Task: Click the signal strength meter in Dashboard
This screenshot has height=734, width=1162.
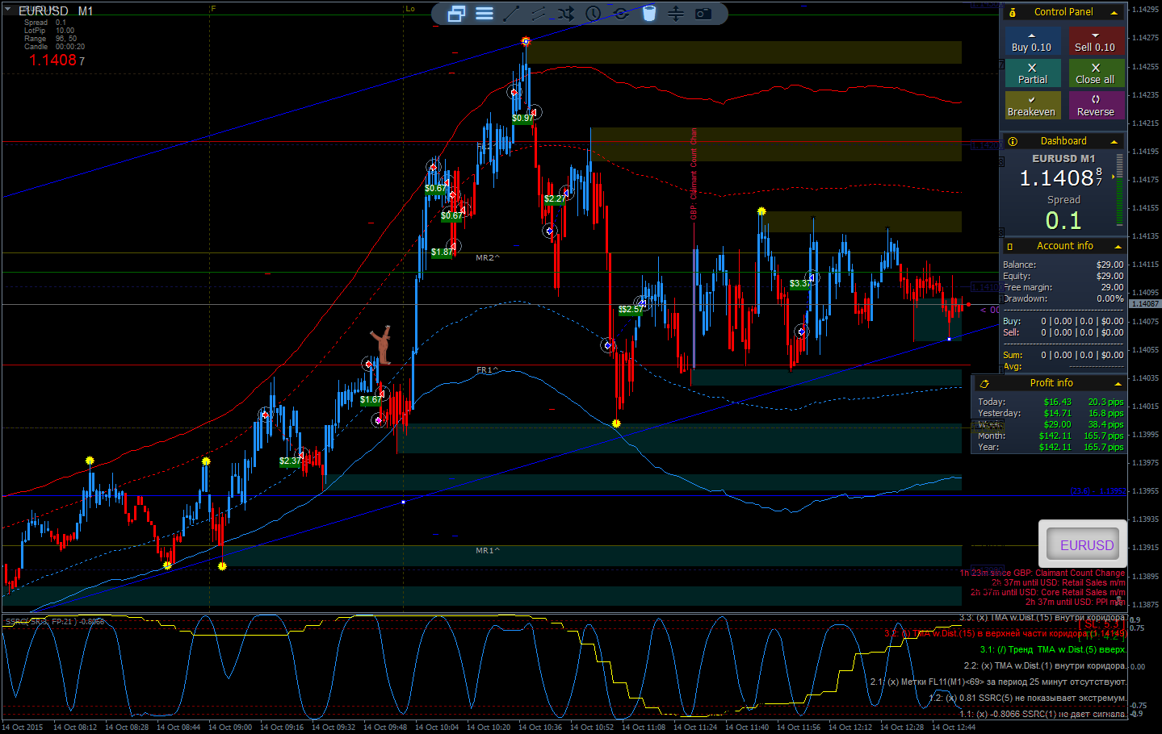Action: pos(1119,190)
